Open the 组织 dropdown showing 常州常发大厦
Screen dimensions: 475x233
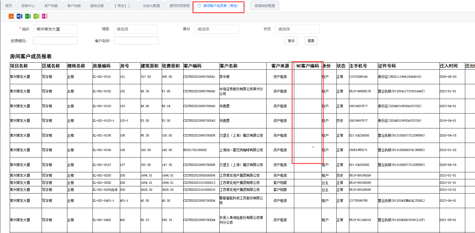pyautogui.click(x=55, y=29)
